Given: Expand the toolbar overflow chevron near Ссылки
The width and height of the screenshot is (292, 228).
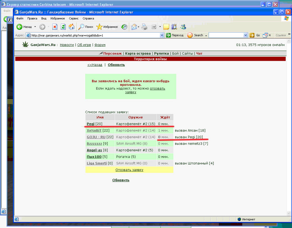Looking at the screenshot, I should point(289,34).
